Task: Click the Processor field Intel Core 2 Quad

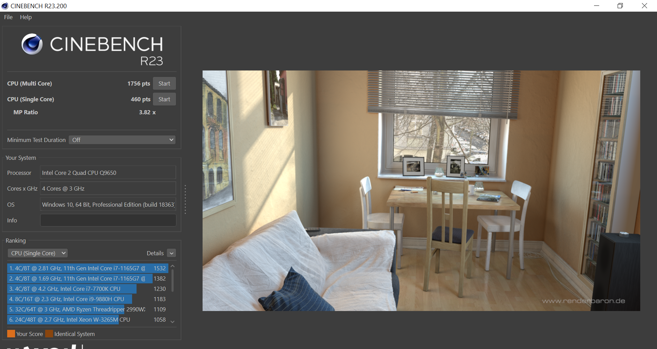Action: [x=108, y=173]
